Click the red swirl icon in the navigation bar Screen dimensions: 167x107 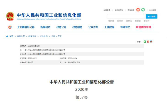coord(10,27)
